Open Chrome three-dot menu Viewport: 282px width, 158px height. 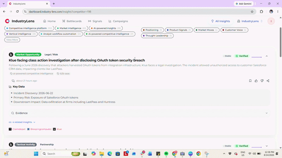coord(278,12)
